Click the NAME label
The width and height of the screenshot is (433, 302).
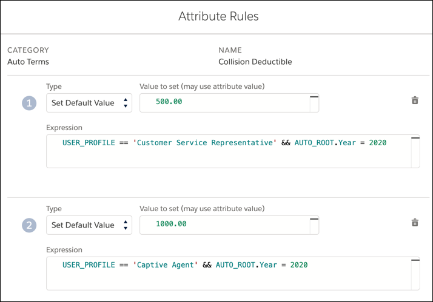(x=230, y=50)
